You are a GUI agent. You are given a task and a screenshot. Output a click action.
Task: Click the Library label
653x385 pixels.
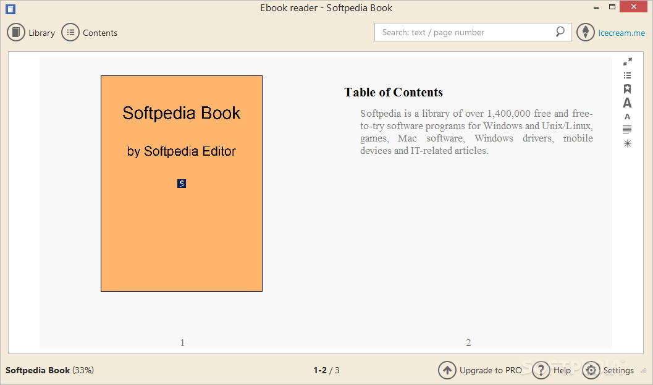(x=41, y=33)
